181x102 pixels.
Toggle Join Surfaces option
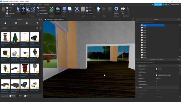tap(42, 13)
